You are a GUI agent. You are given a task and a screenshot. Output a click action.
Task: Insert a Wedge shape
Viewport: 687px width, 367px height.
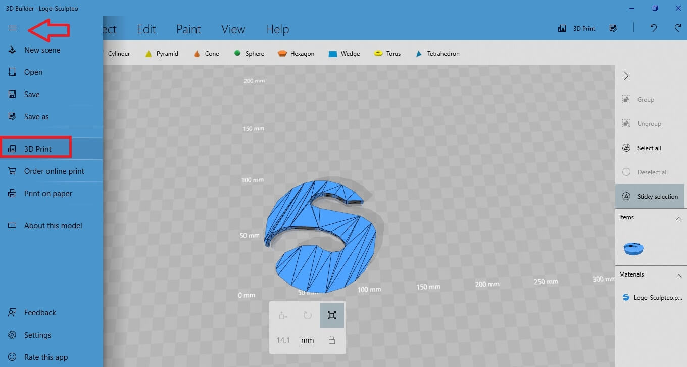344,54
